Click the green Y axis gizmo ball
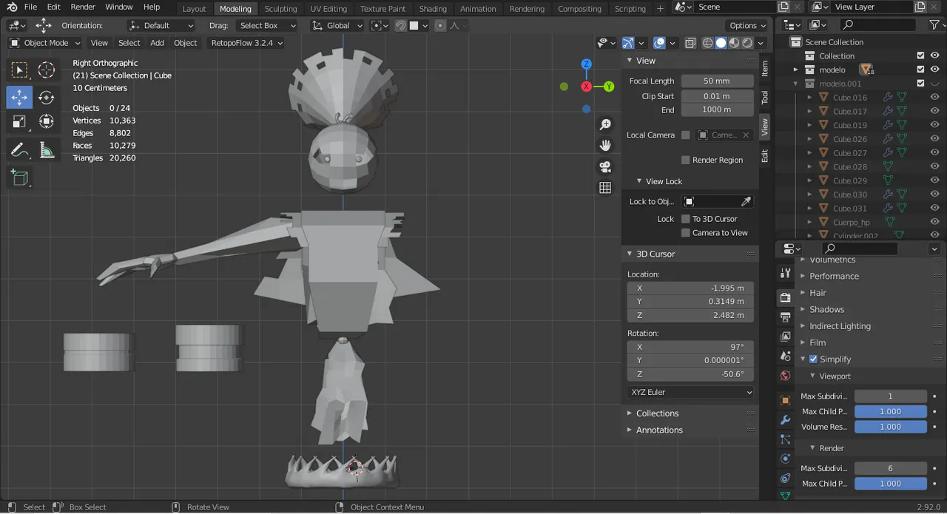 click(609, 87)
